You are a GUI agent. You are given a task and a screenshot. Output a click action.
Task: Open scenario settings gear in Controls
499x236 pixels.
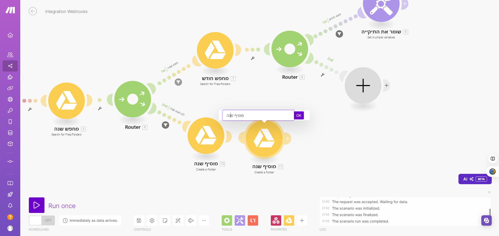[x=152, y=220]
